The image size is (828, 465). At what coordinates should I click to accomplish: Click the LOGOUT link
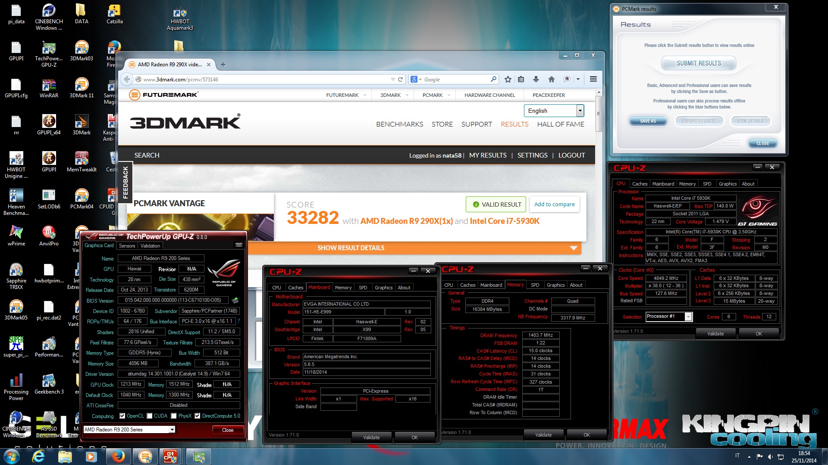[x=572, y=155]
